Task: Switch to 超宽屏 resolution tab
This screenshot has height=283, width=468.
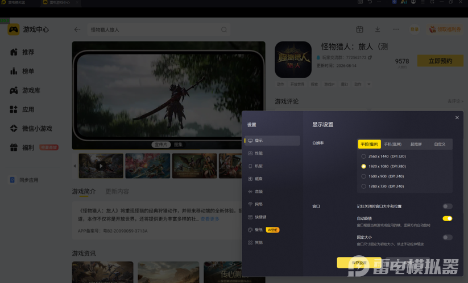Action: click(416, 144)
